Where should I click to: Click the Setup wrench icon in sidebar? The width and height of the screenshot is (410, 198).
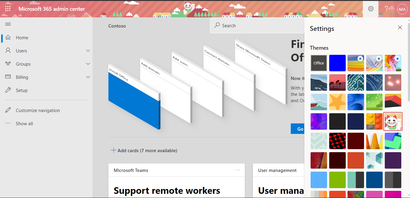click(8, 90)
